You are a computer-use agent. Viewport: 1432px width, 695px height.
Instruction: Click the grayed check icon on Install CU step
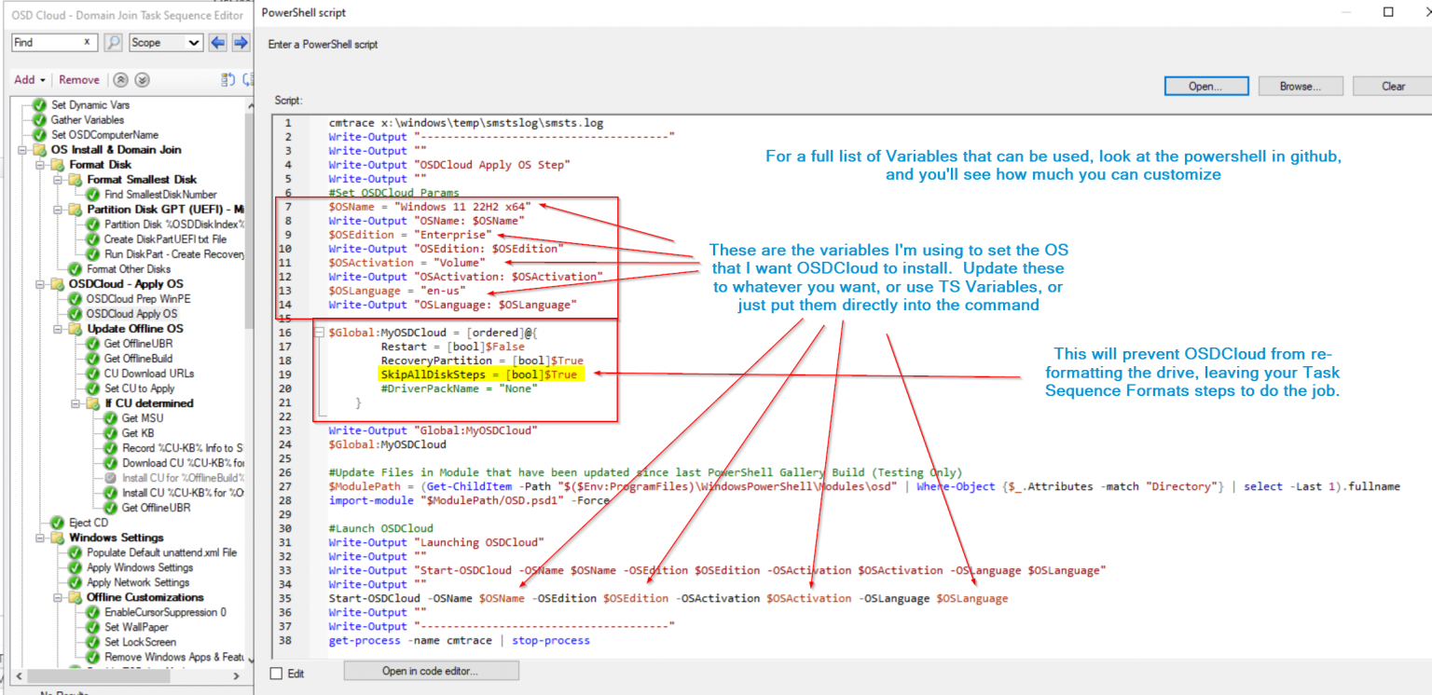click(109, 478)
